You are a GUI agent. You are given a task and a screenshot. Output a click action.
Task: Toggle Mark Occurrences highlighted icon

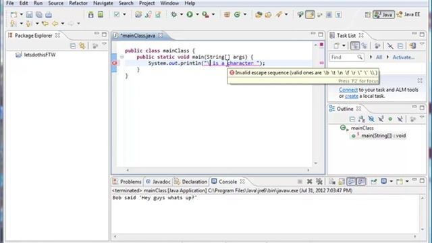[310, 15]
